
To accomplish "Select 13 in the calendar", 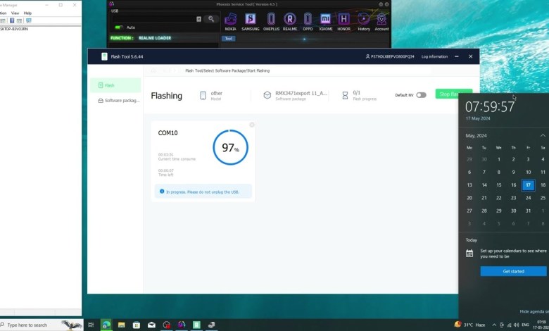I will (x=469, y=185).
